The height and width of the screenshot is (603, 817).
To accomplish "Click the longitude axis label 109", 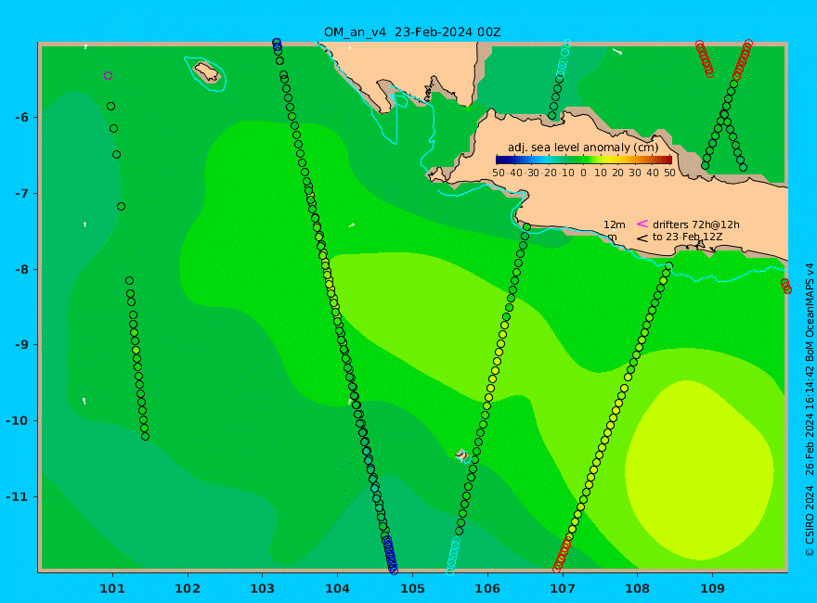I will pyautogui.click(x=712, y=589).
